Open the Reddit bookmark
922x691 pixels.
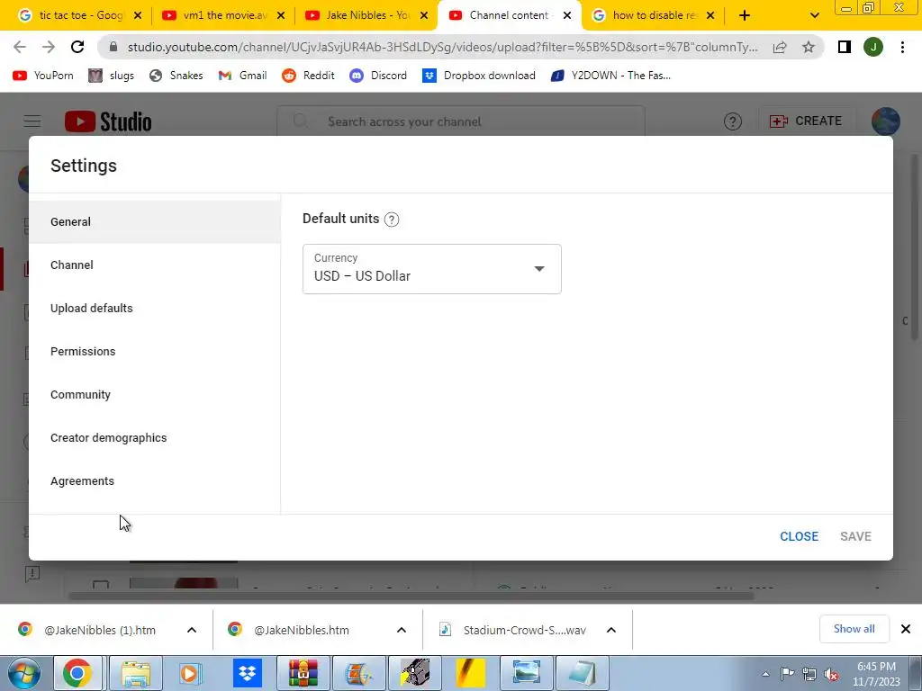coord(308,76)
